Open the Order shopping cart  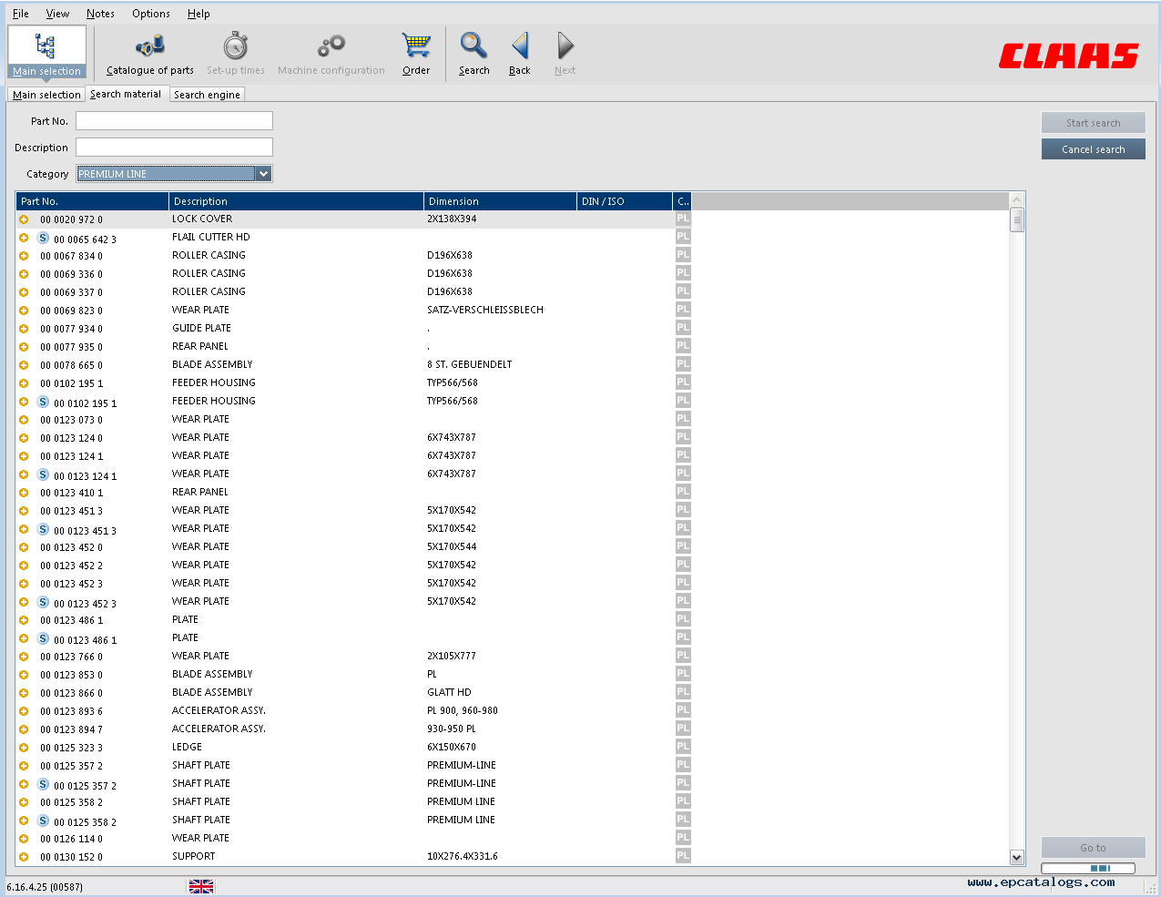pos(416,54)
